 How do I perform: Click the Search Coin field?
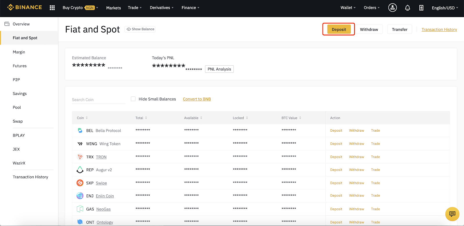[99, 100]
